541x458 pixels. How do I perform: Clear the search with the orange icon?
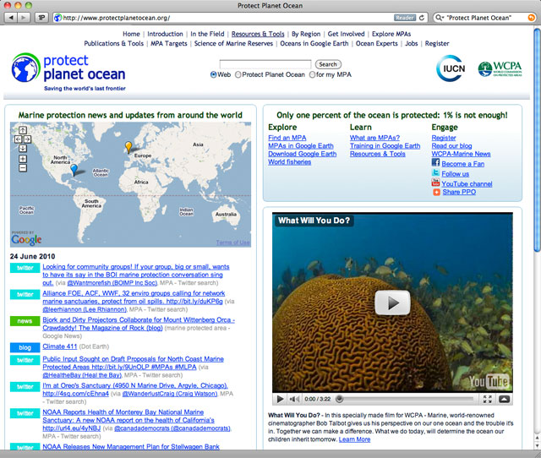tap(532, 18)
